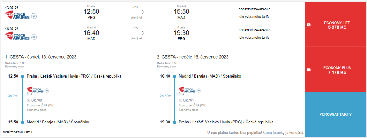Click 1. CESTA čtvrtek 13. července heading
This screenshot has width=367, height=138.
pos(41,57)
